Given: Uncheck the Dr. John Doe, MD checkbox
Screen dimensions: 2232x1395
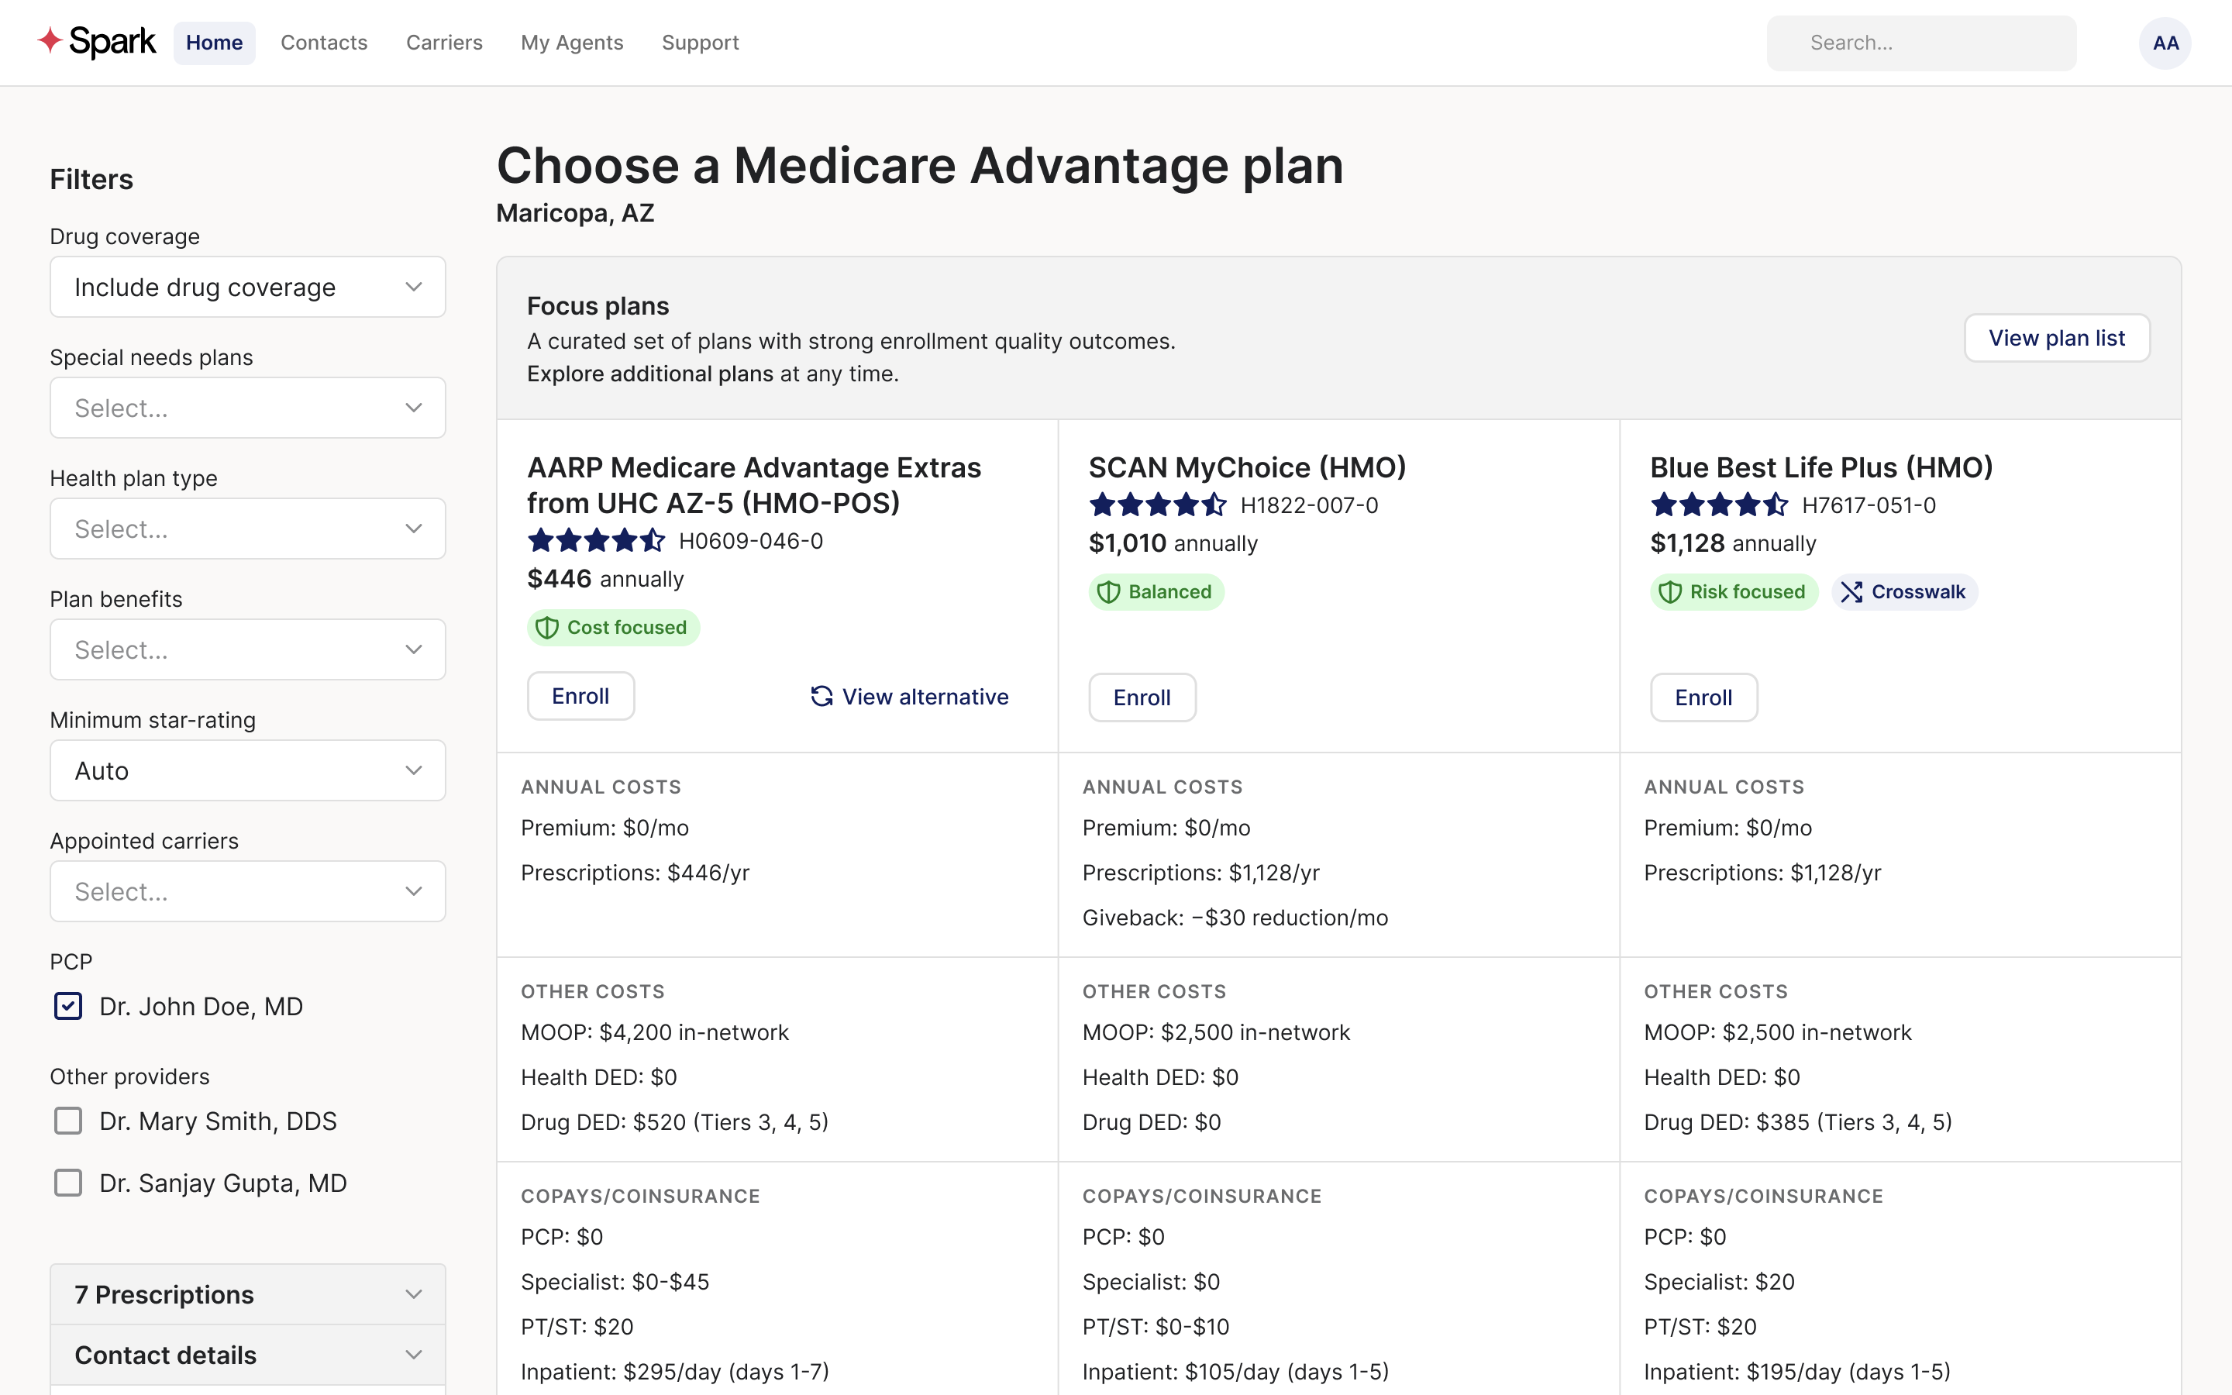Looking at the screenshot, I should [x=68, y=1006].
